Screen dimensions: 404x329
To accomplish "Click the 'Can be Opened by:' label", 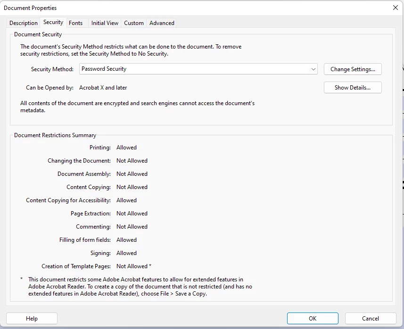I will pyautogui.click(x=49, y=88).
